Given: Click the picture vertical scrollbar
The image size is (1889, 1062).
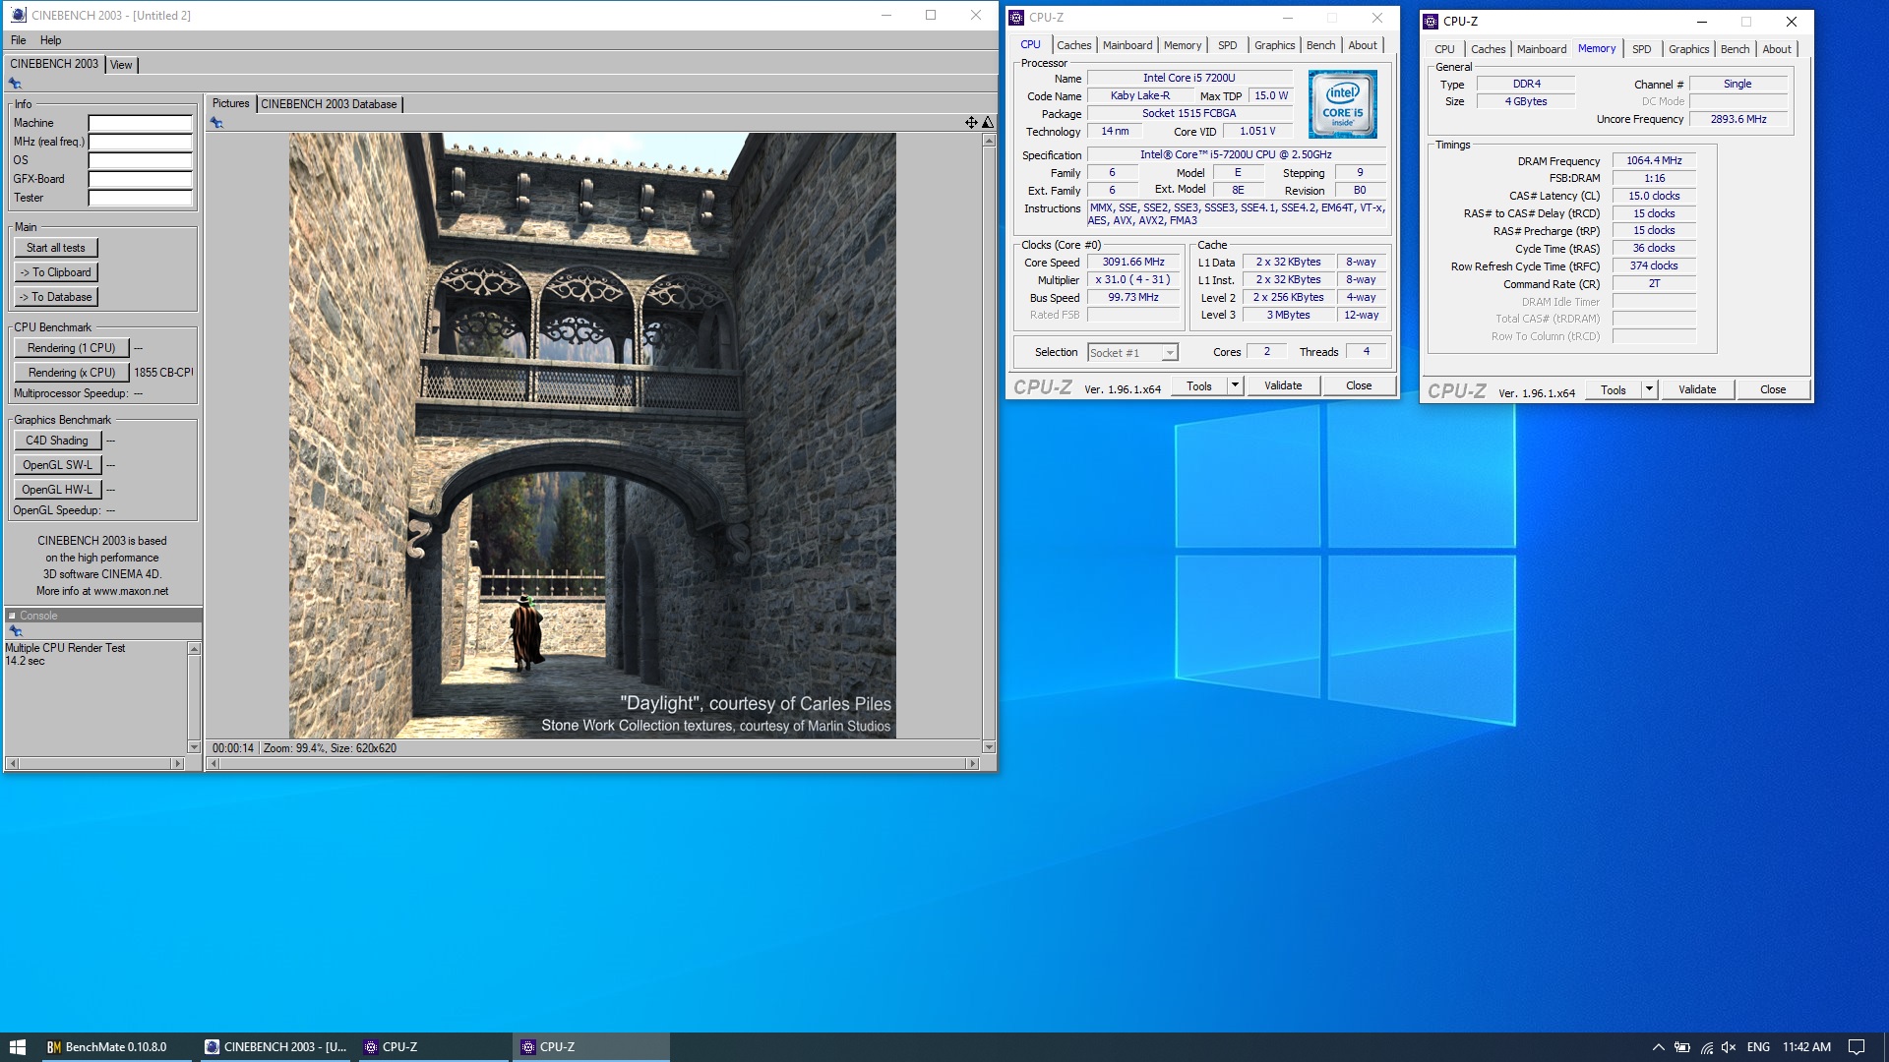Looking at the screenshot, I should pos(989,443).
